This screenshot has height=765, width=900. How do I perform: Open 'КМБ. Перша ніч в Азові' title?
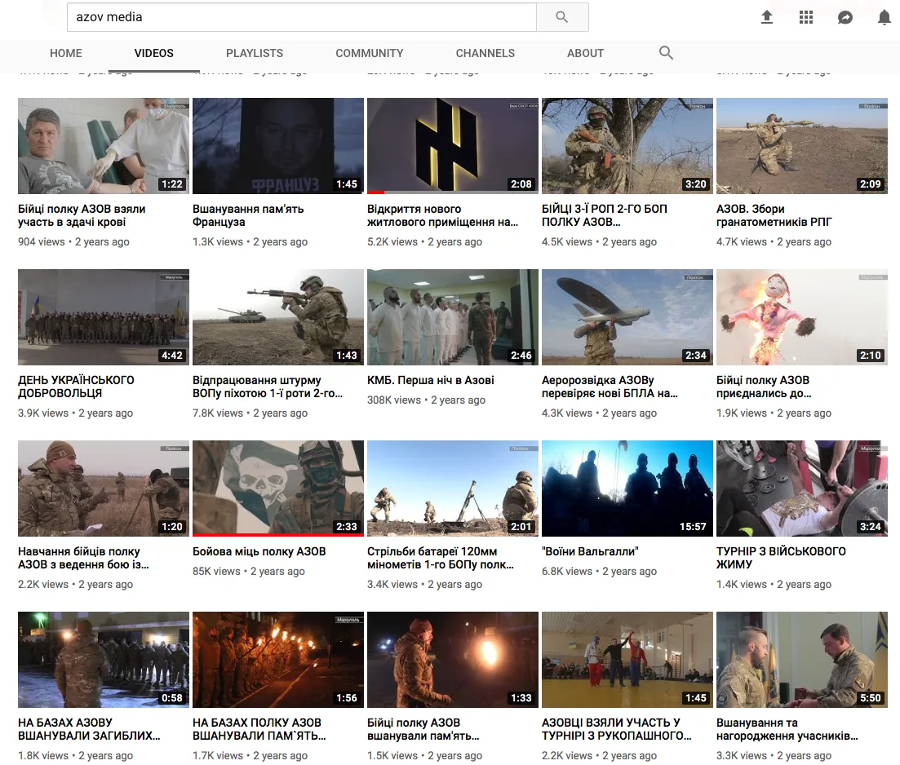[431, 380]
